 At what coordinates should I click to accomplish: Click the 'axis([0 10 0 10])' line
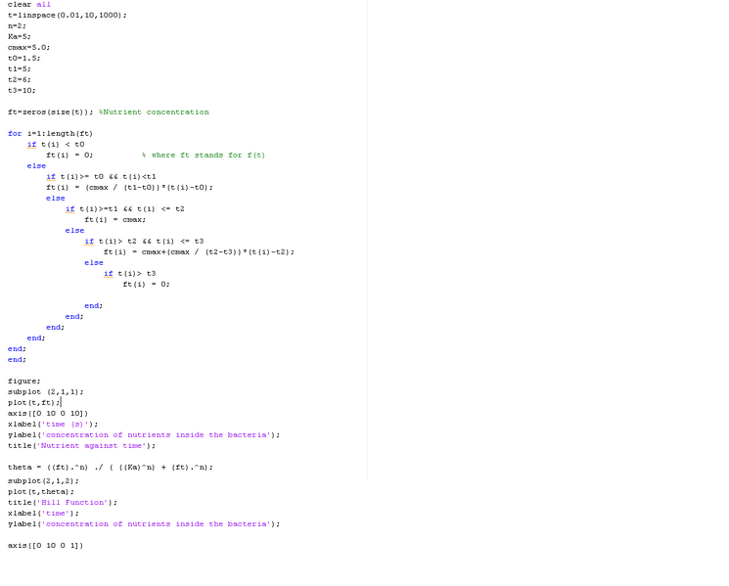click(x=47, y=413)
